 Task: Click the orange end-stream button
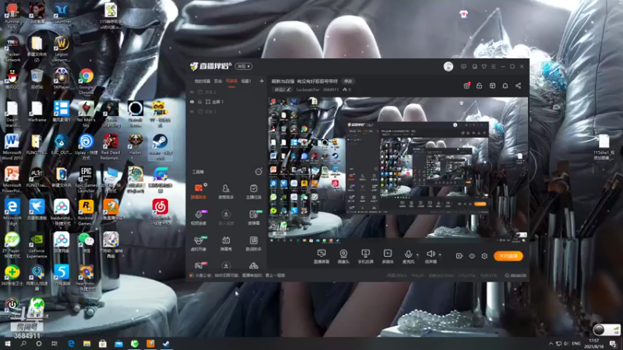pos(509,256)
